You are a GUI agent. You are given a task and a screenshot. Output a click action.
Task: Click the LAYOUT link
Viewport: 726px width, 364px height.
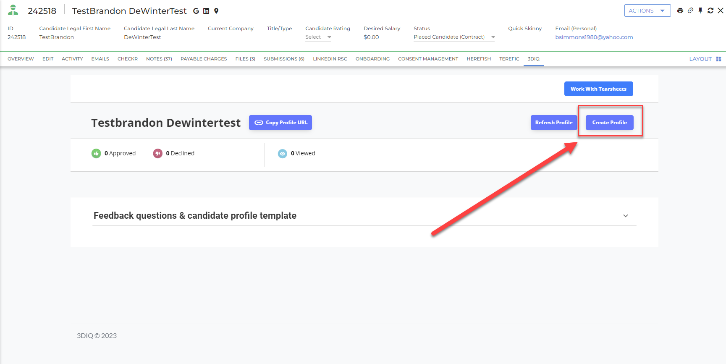point(700,59)
